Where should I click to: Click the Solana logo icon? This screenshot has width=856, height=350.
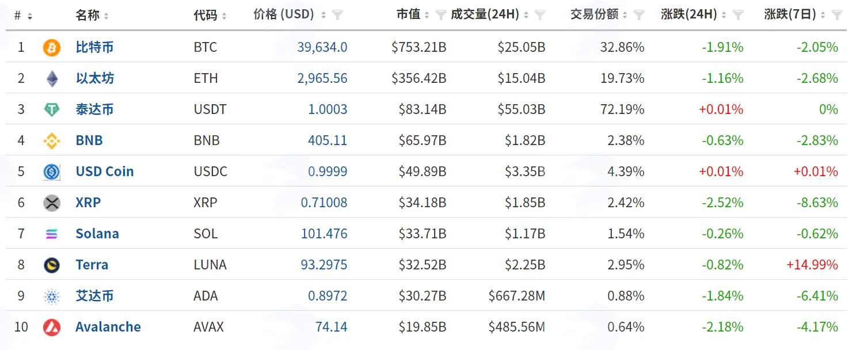(x=52, y=234)
